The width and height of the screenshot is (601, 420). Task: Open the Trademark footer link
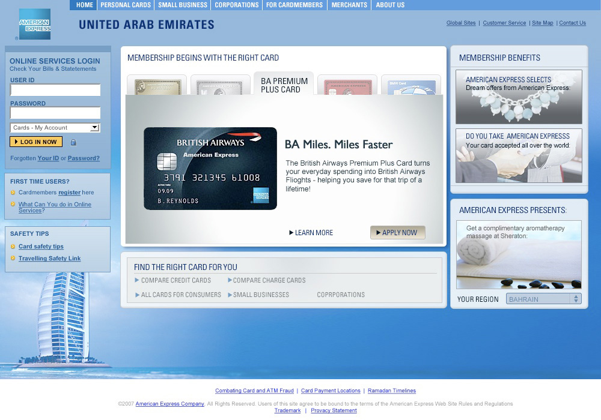pos(287,410)
